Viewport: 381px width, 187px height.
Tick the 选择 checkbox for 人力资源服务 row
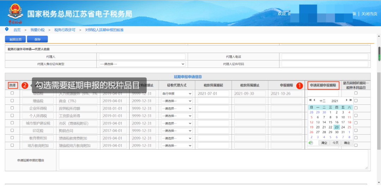[12, 93]
